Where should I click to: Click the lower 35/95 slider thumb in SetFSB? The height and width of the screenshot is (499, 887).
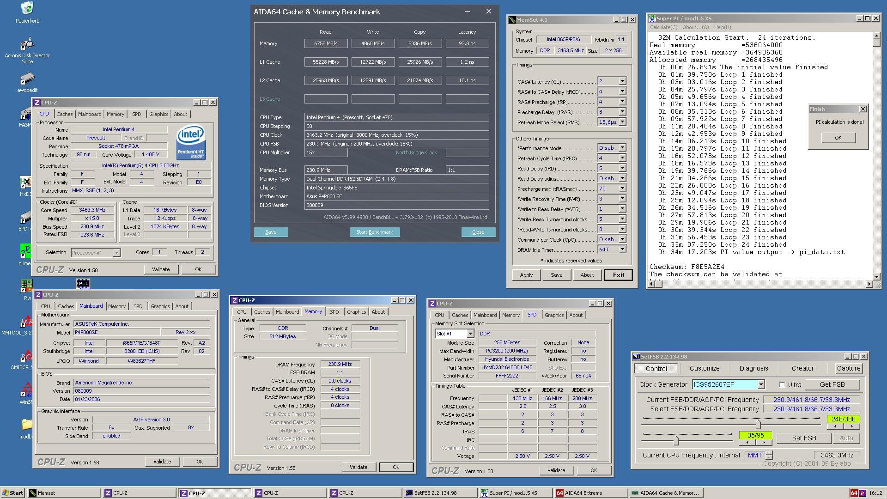point(676,440)
